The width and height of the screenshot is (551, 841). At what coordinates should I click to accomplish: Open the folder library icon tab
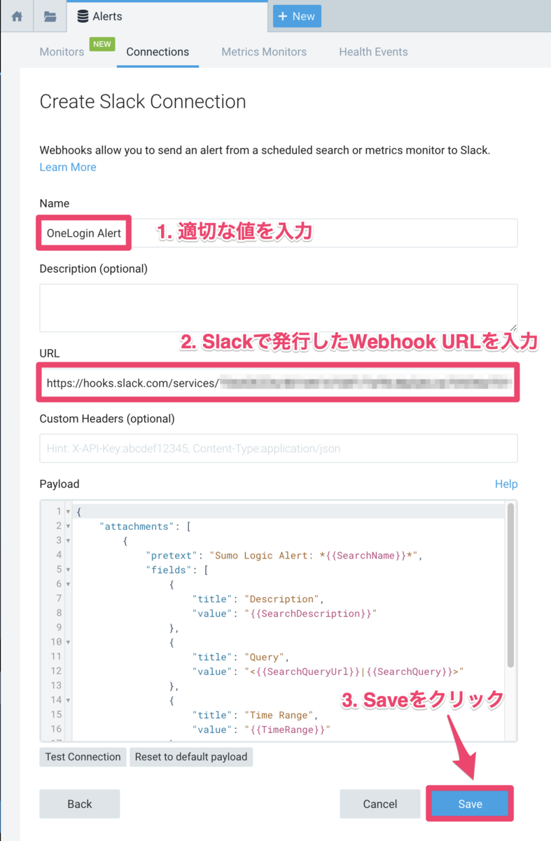pos(49,16)
